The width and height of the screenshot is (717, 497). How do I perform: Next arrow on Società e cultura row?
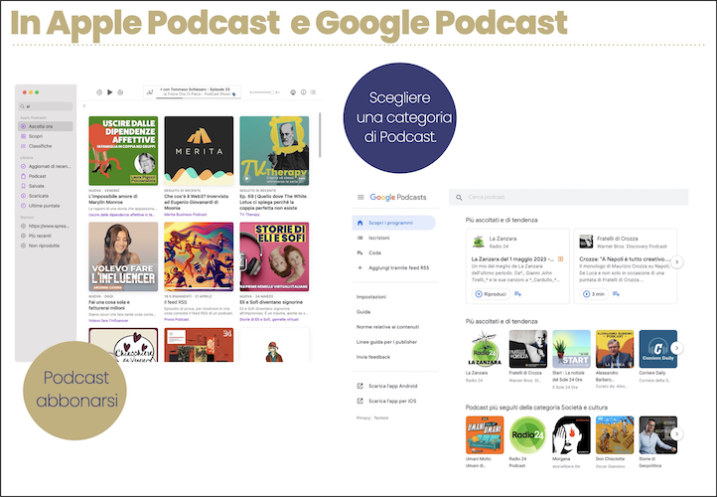677,433
